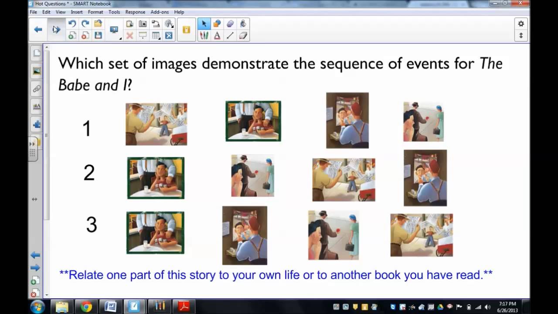Open toolbar customization gear
Image resolution: width=558 pixels, height=314 pixels.
(x=521, y=24)
